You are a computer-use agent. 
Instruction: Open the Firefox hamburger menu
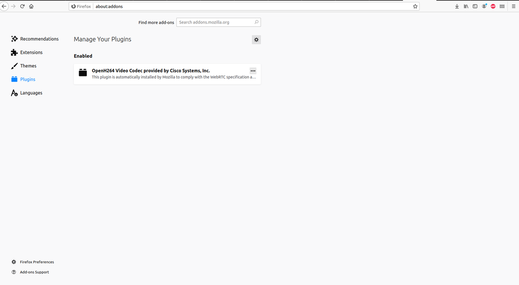(x=513, y=6)
